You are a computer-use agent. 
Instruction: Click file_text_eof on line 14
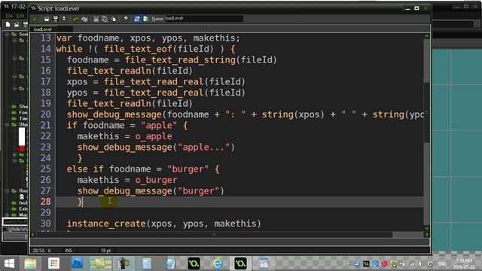138,49
